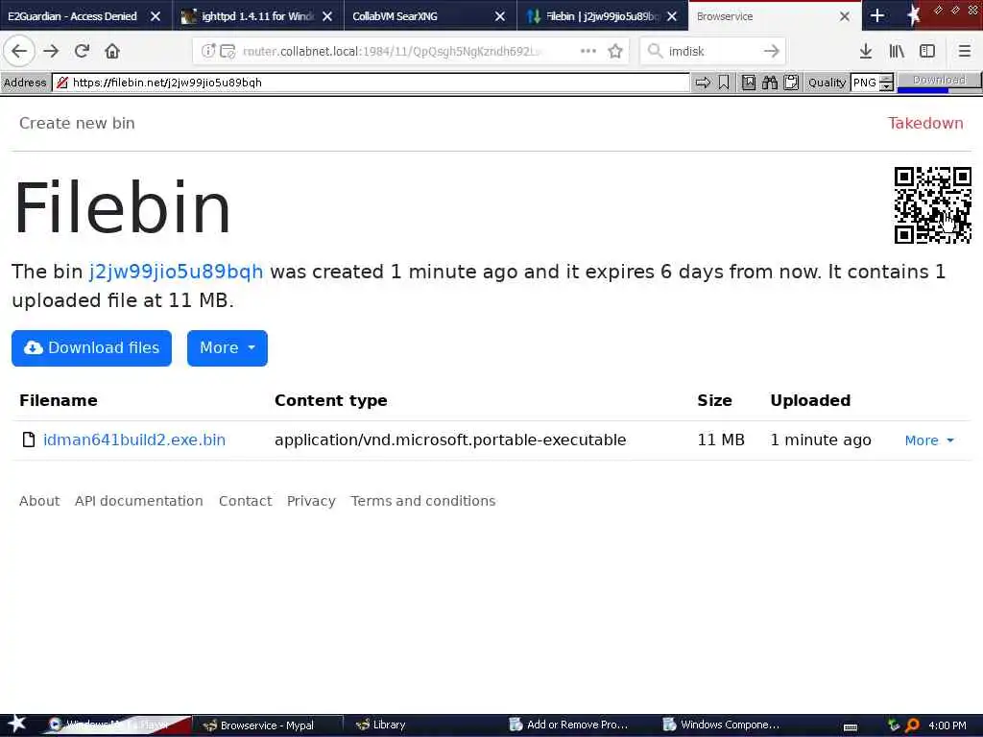Click the blue Download files button

(91, 347)
